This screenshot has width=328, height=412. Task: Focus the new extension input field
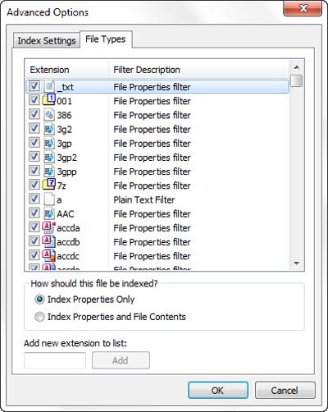point(55,360)
